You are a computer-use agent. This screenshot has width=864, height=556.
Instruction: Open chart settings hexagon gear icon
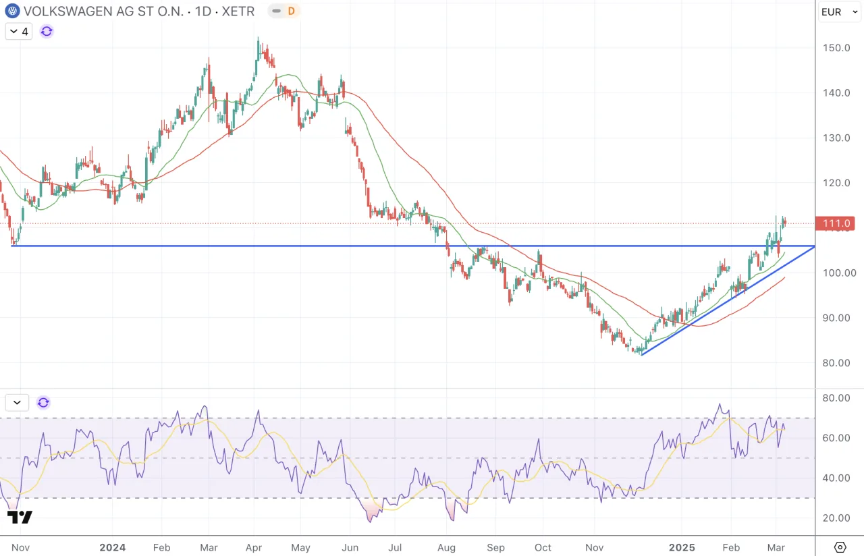pos(840,547)
